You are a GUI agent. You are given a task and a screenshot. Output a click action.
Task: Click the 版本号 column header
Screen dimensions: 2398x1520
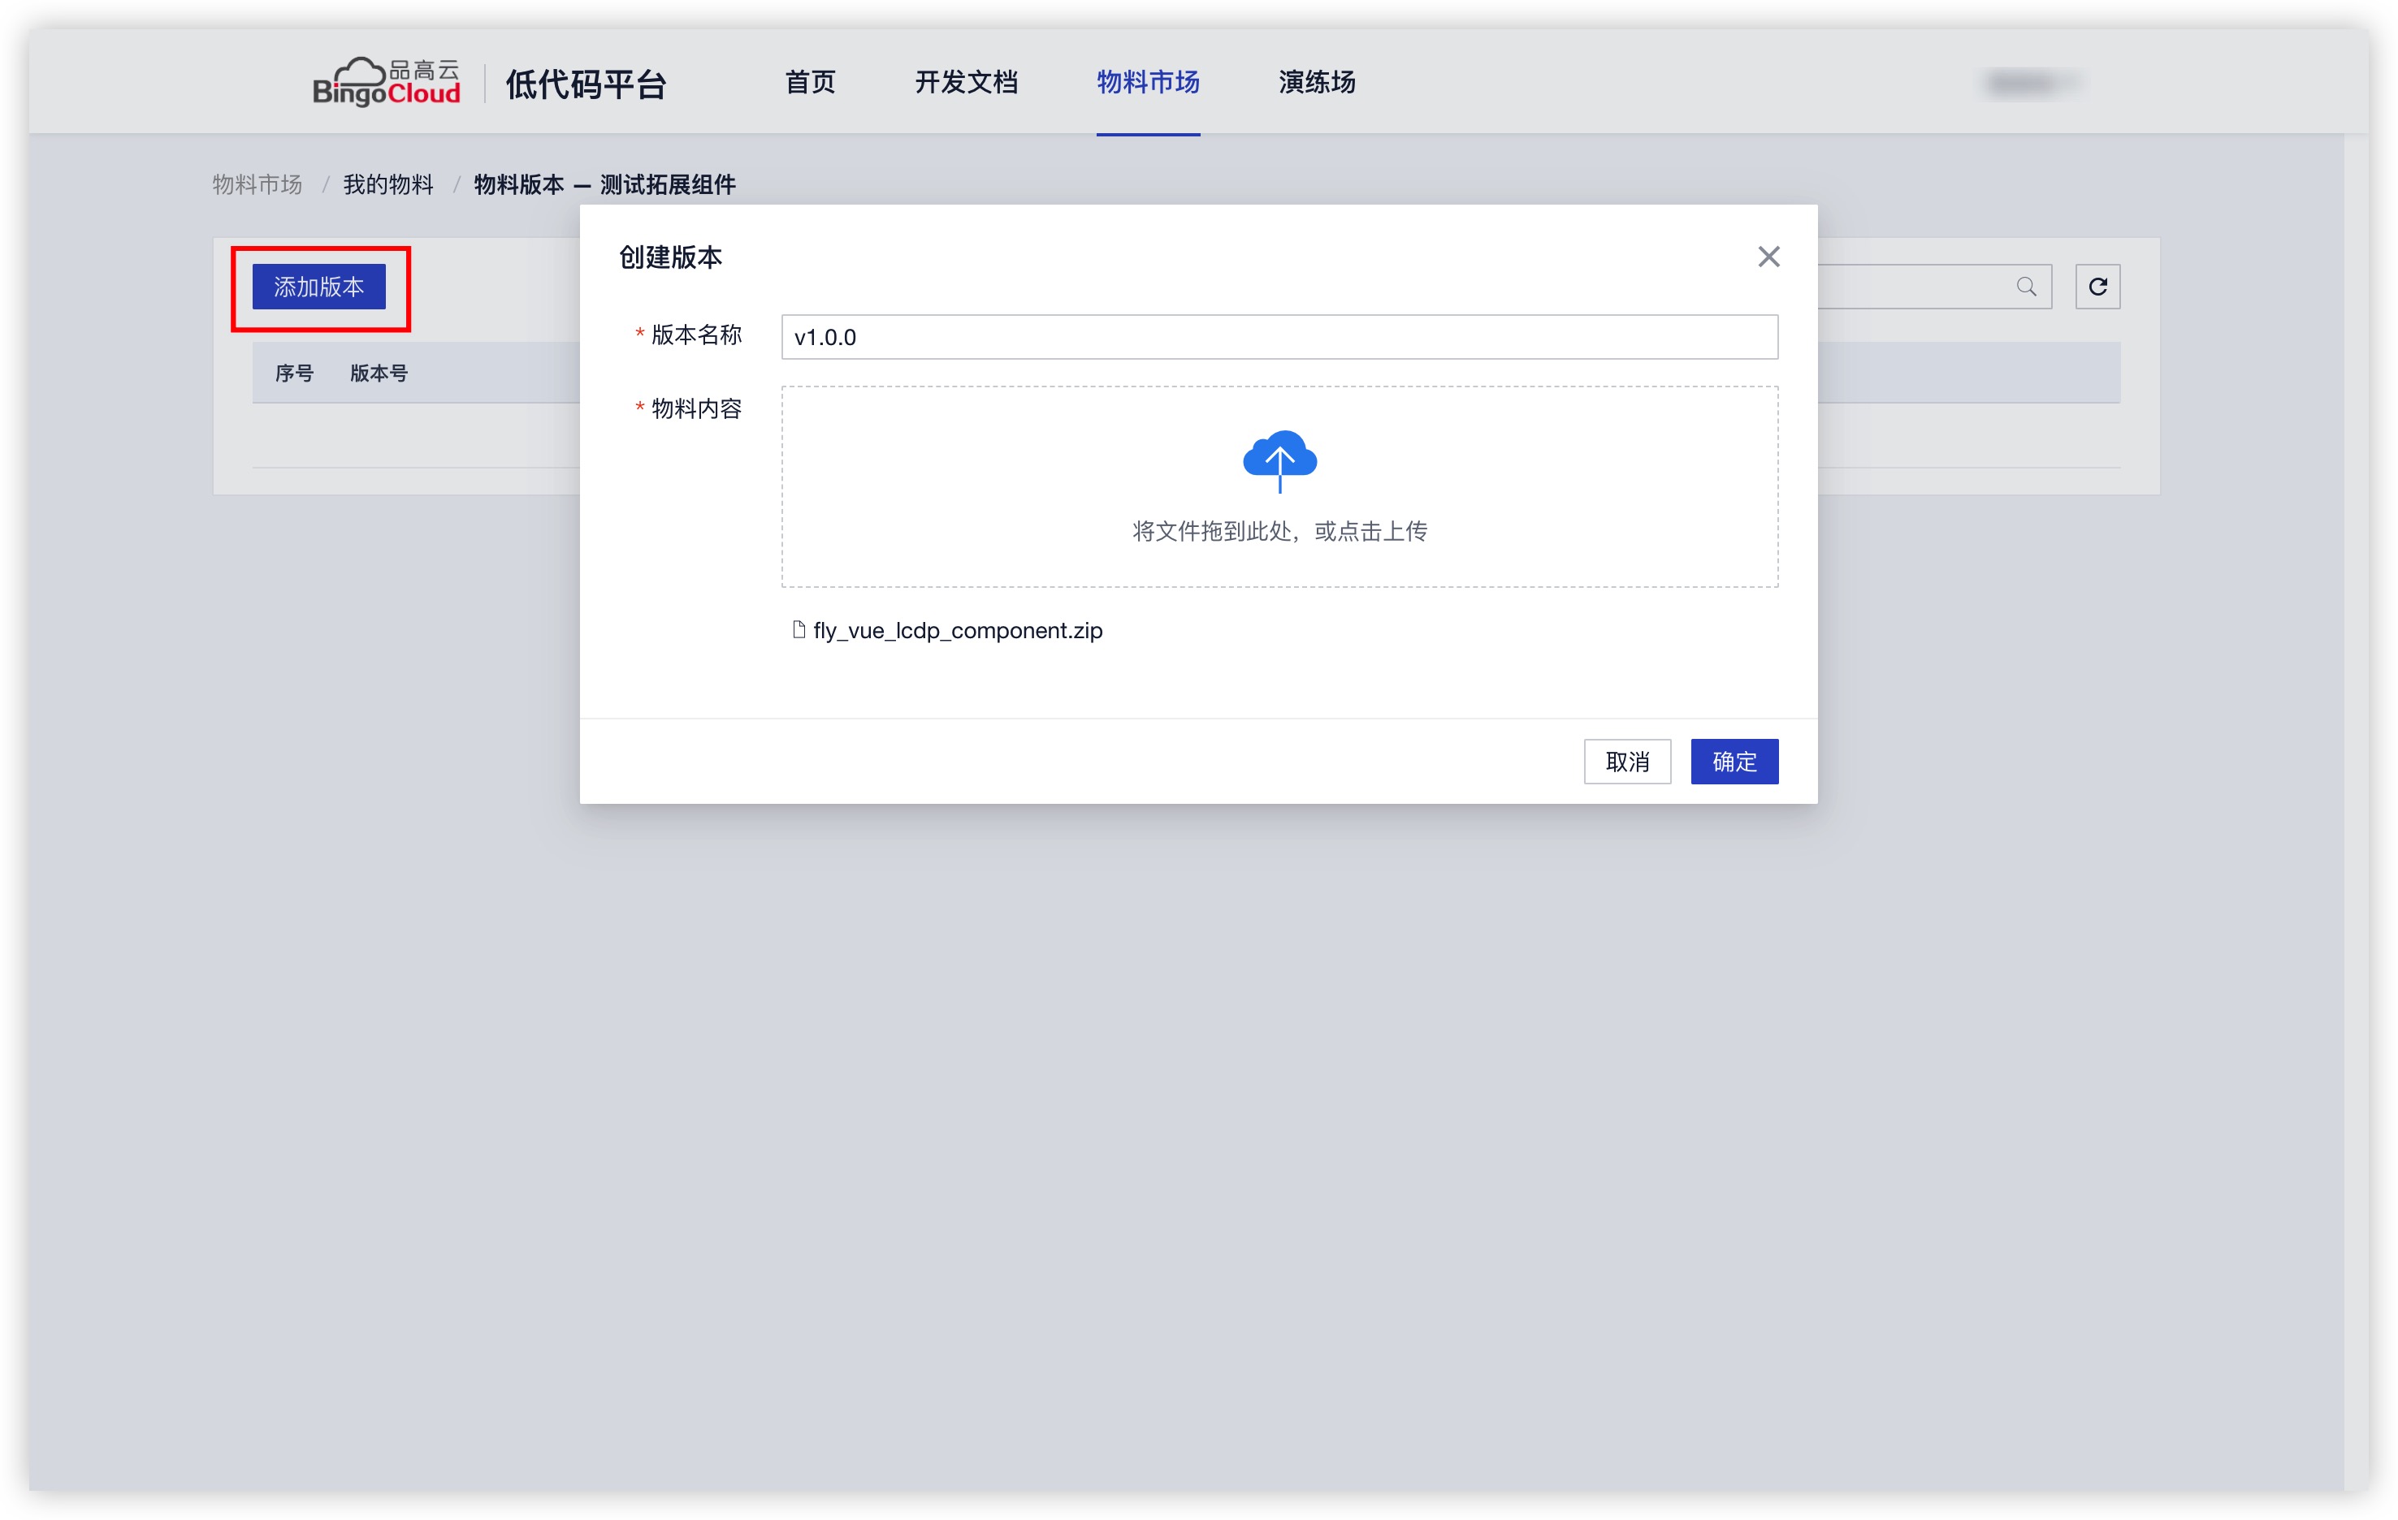point(379,374)
